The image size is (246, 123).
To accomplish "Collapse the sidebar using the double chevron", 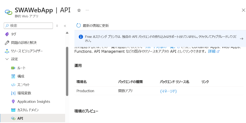I will click(65, 26).
